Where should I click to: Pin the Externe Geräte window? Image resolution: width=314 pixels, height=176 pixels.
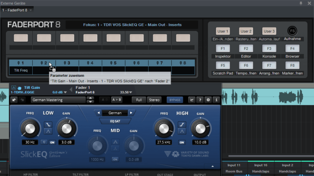(301, 3)
